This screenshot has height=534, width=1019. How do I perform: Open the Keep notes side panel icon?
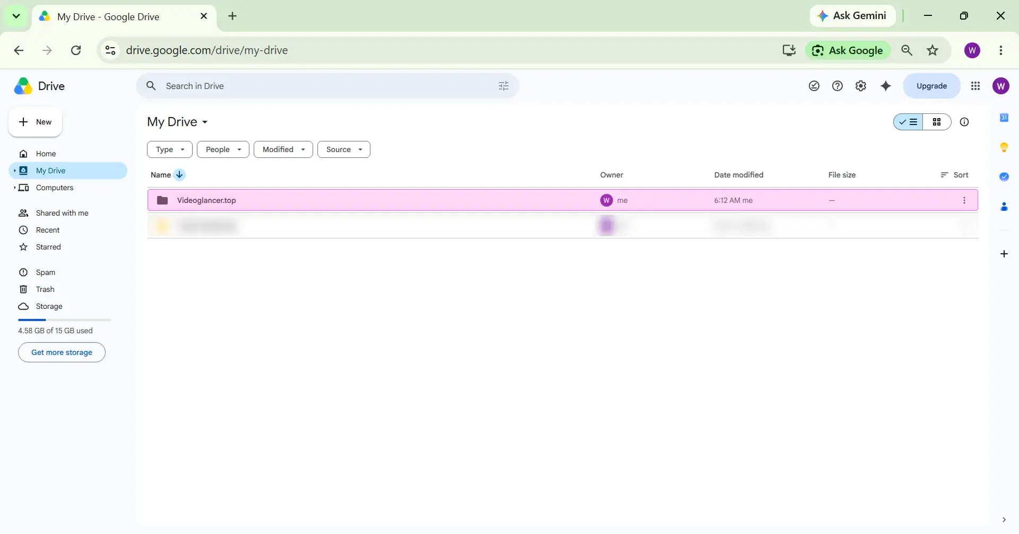pos(1004,147)
